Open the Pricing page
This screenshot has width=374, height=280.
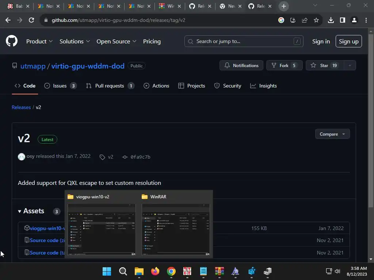(152, 42)
